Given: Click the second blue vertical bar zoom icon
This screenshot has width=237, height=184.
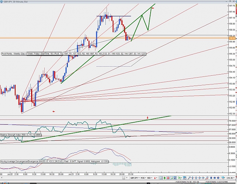Looking at the screenshot, I should click(196, 178).
